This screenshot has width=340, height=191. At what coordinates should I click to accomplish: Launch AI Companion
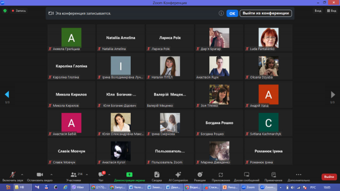click(178, 177)
